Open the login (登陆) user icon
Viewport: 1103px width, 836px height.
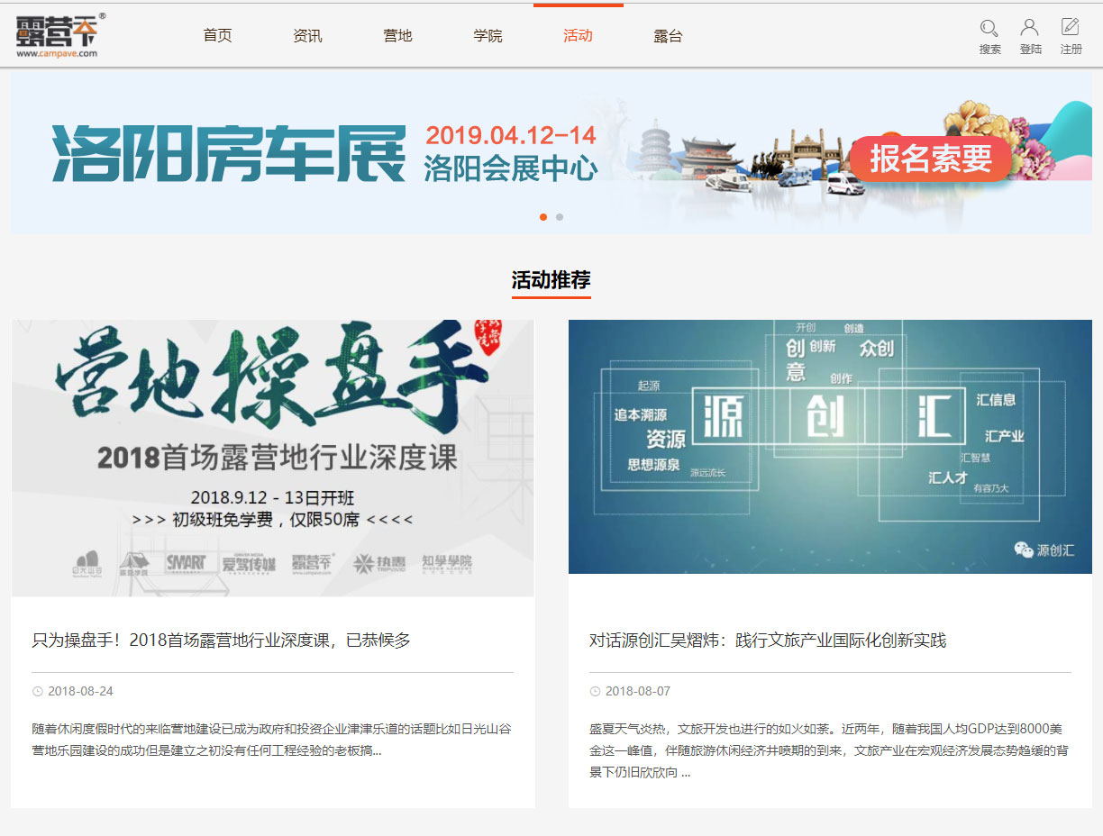click(x=1030, y=28)
